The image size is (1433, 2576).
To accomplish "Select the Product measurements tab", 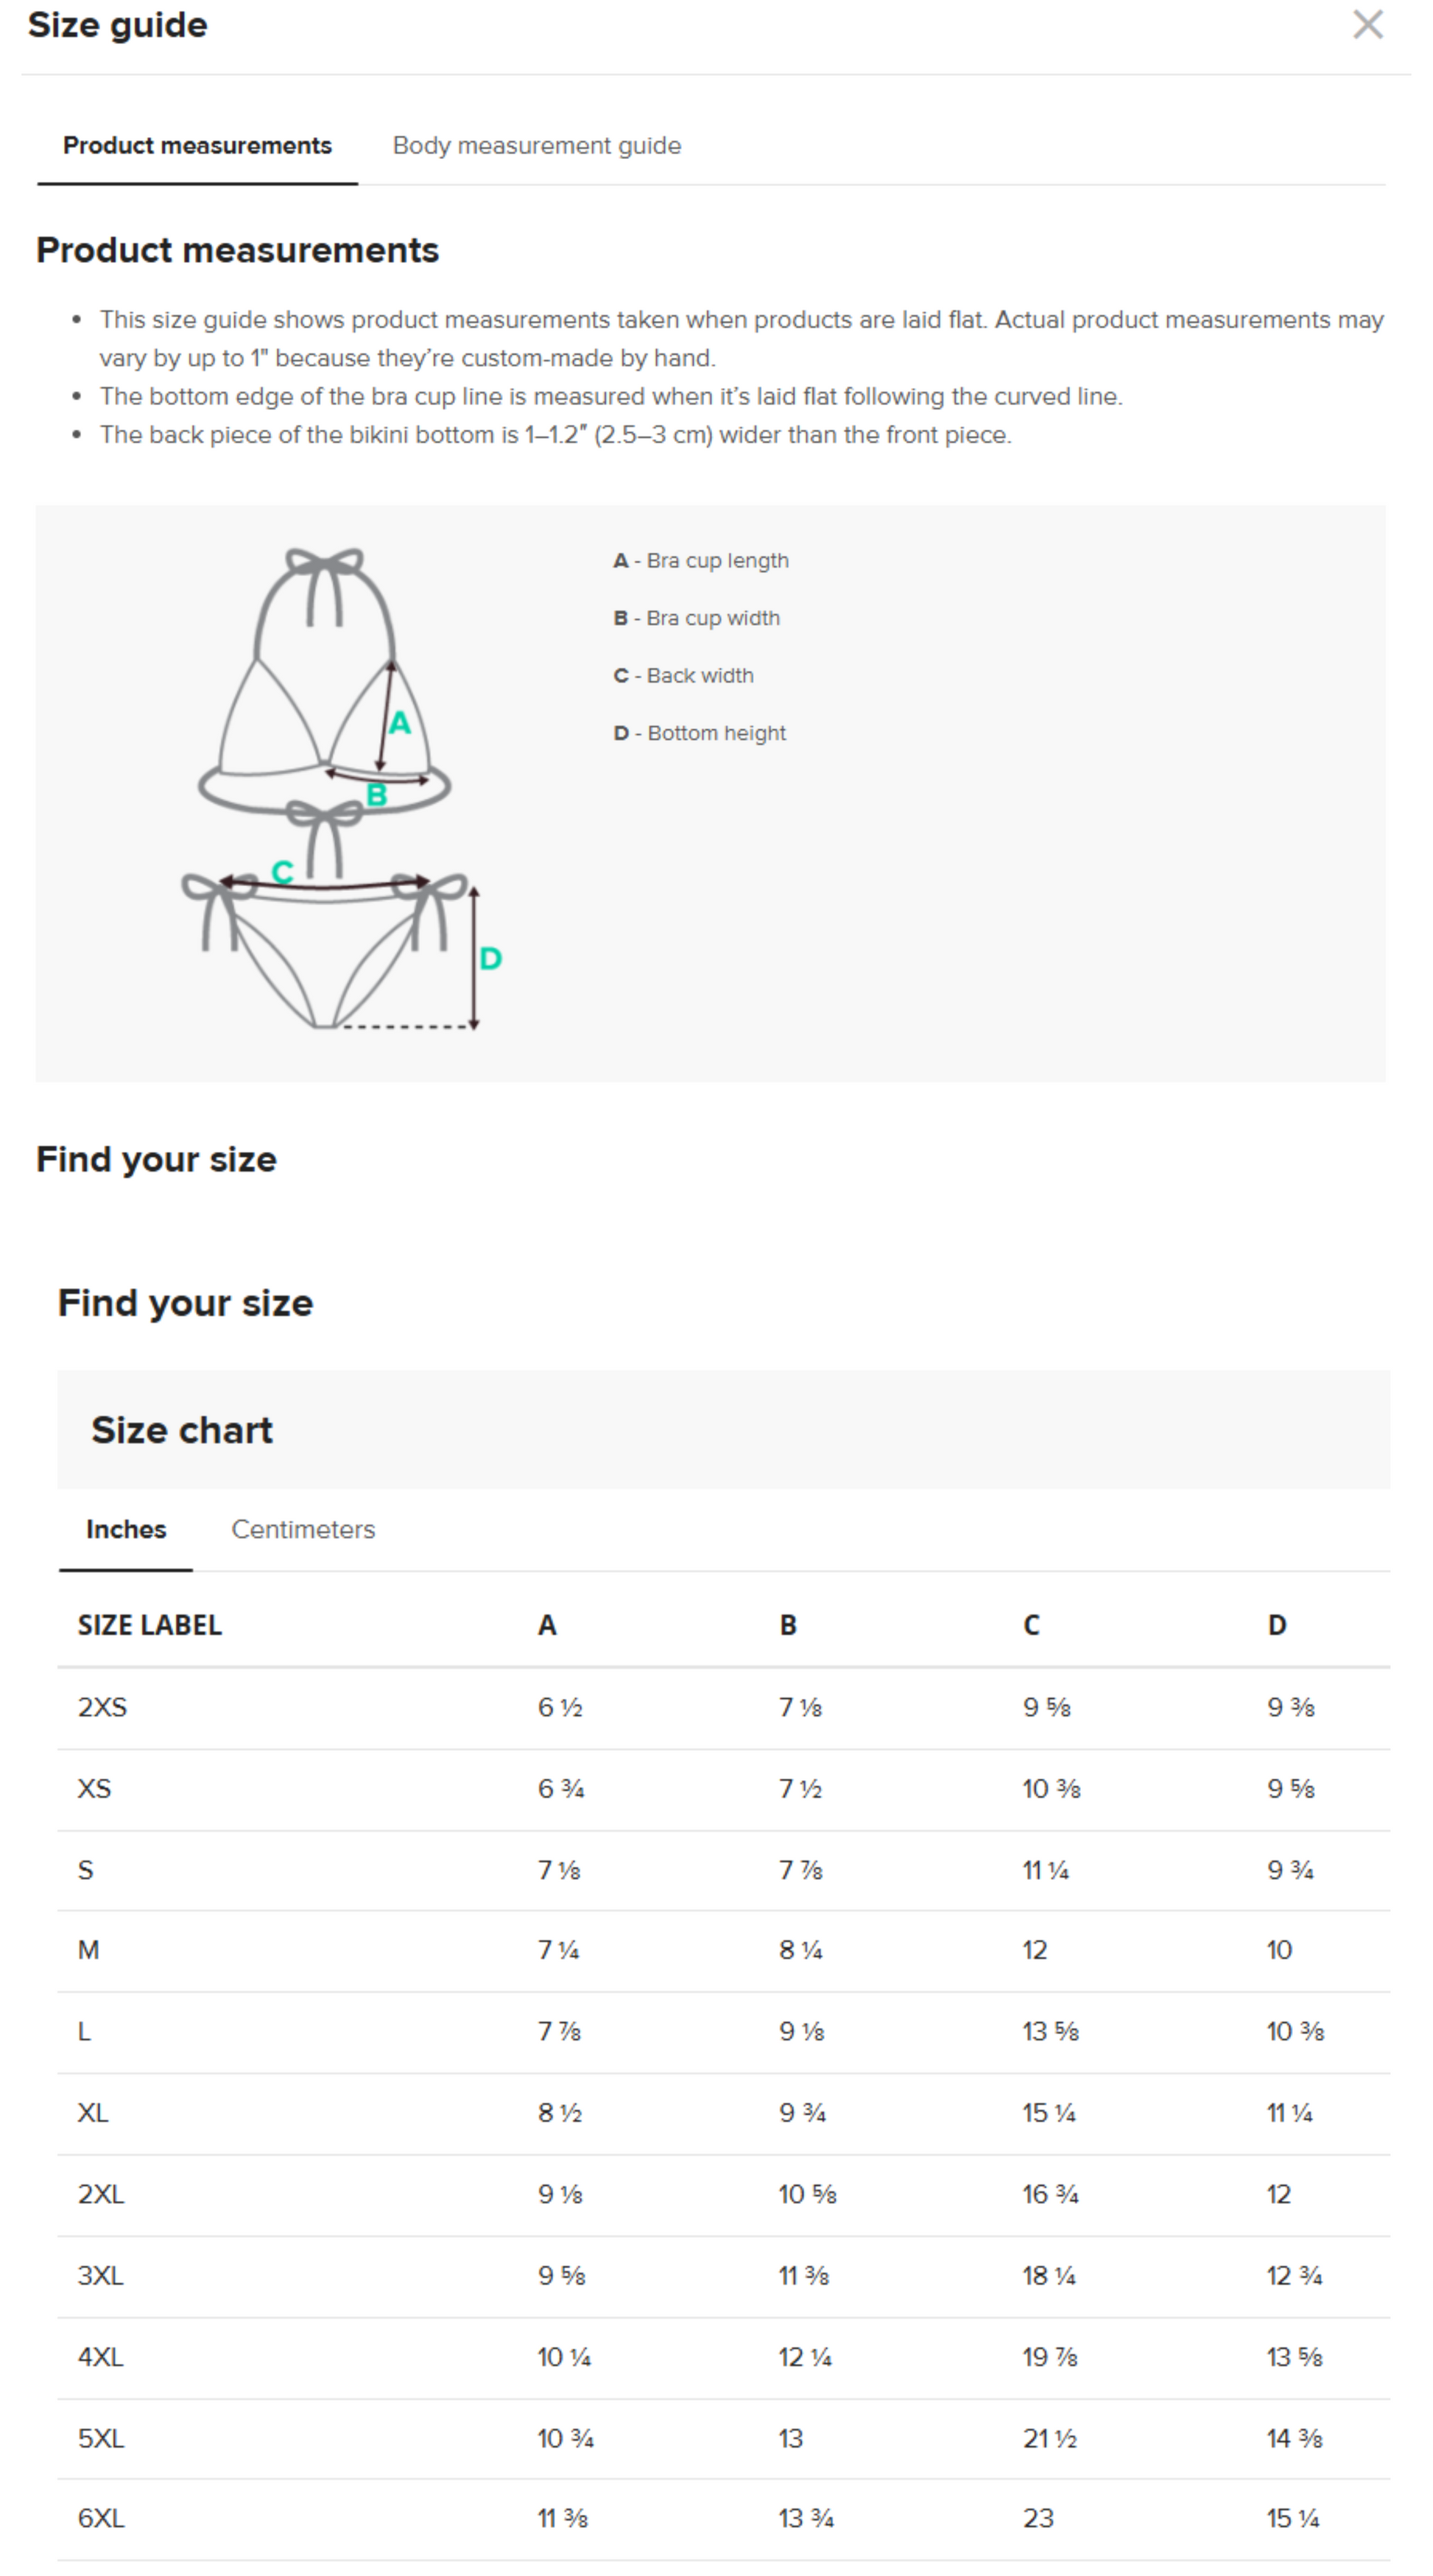I will (197, 146).
